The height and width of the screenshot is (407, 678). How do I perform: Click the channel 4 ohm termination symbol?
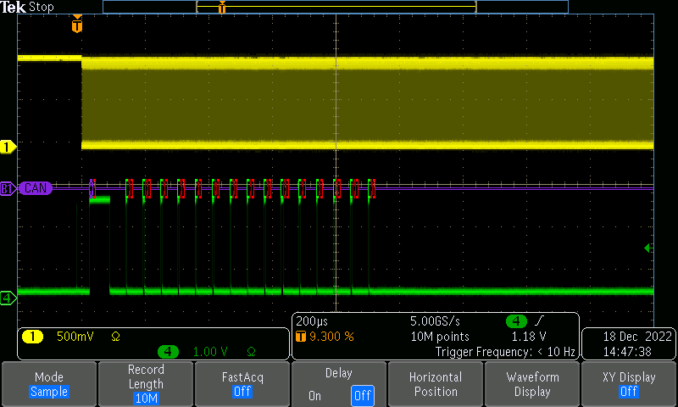tap(251, 352)
